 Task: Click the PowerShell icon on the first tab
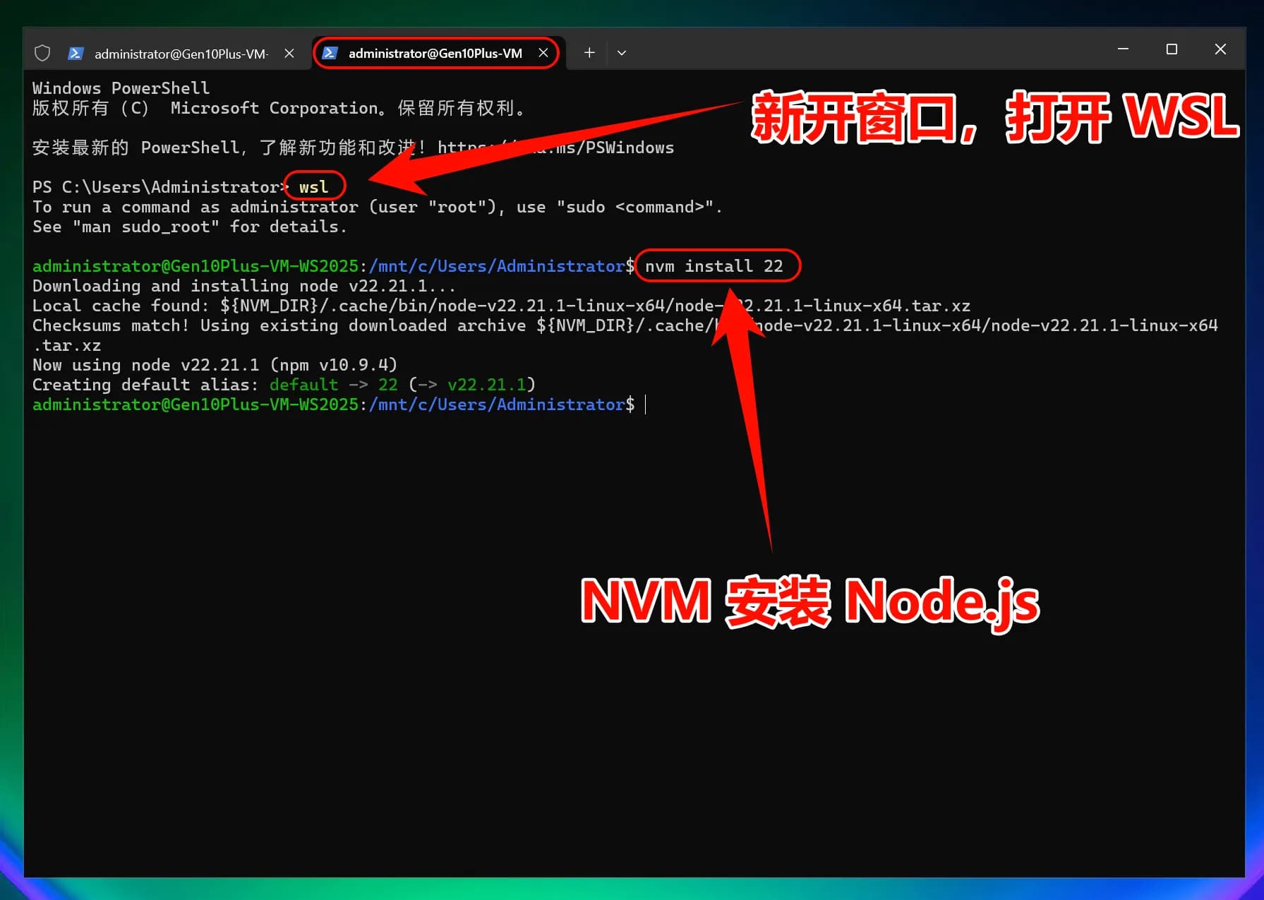[x=76, y=54]
